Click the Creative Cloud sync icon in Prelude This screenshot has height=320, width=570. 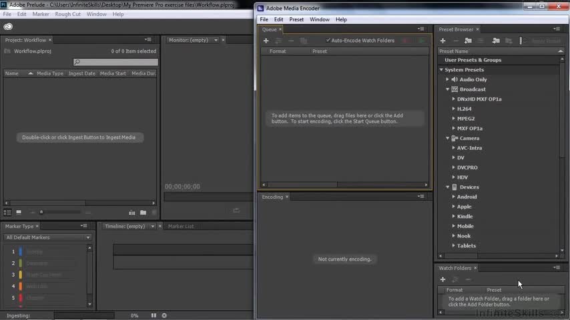(8, 27)
